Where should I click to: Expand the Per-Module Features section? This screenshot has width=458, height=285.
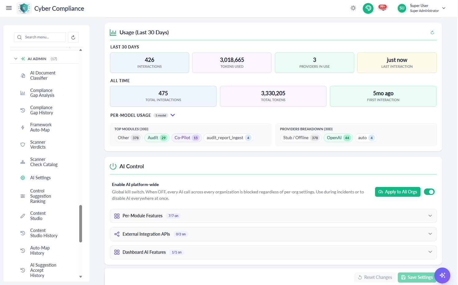pos(273,216)
